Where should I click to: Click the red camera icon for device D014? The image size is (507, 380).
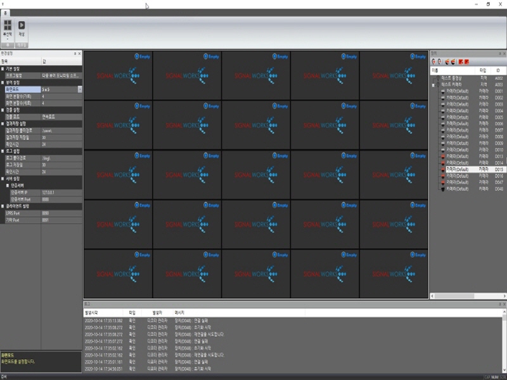[443, 163]
